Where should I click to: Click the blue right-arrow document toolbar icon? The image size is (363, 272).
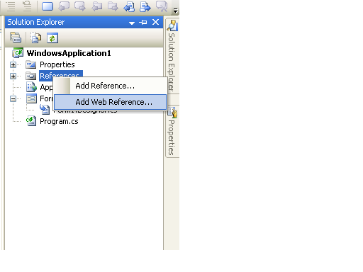145,6
